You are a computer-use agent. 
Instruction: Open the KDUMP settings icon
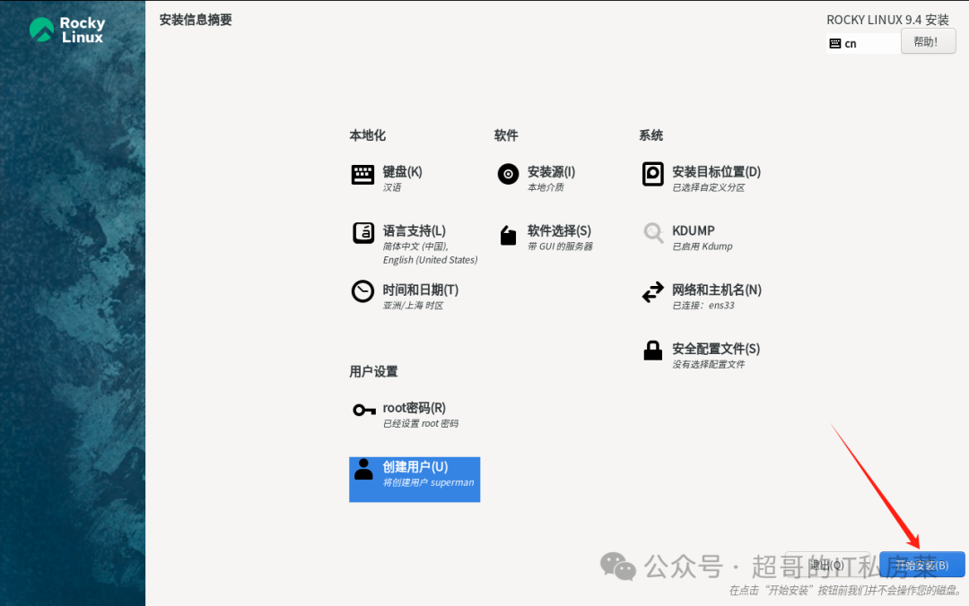point(652,231)
